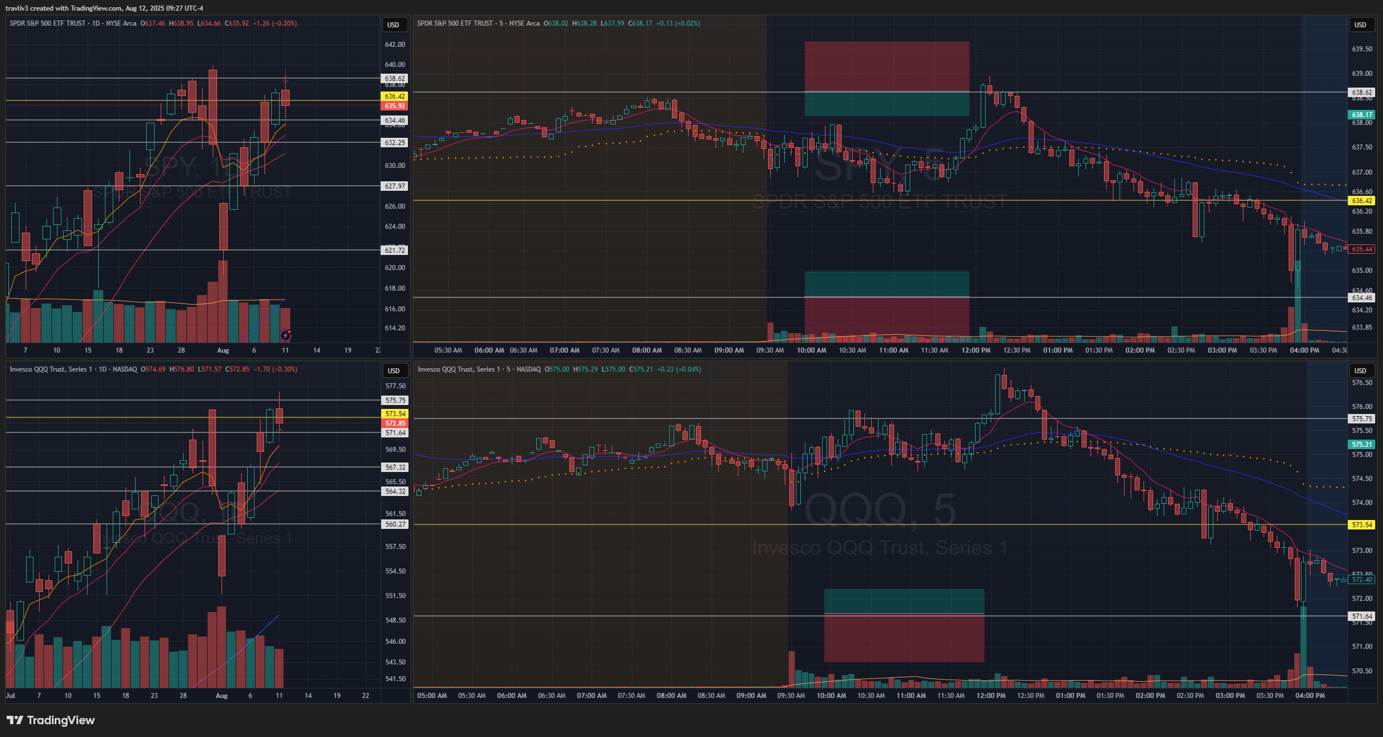Click the purple lightning latest-news icon

(x=285, y=335)
